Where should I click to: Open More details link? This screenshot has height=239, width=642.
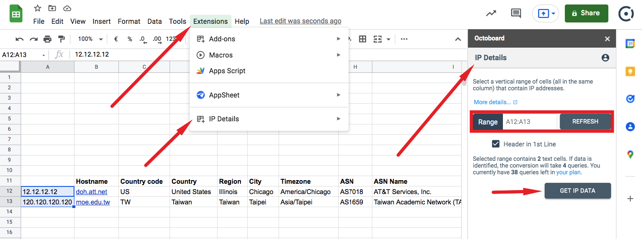point(496,102)
